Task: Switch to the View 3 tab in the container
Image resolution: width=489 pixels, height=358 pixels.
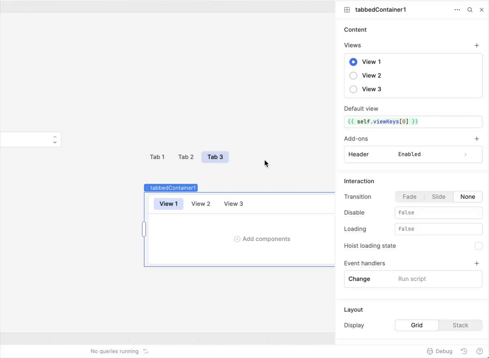Action: (233, 204)
